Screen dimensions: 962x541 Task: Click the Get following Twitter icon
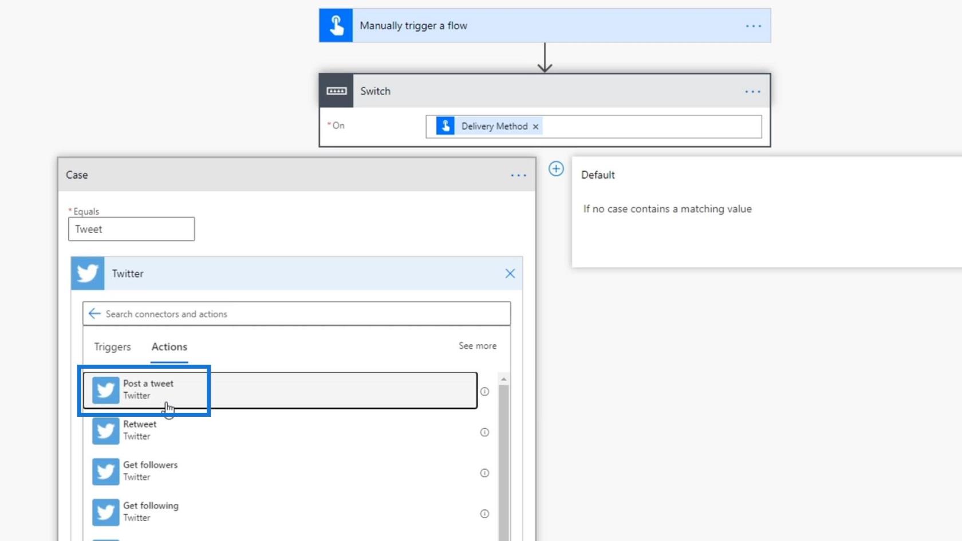[106, 512]
